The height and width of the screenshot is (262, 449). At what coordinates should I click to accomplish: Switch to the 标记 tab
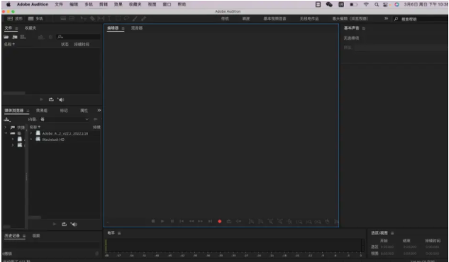coord(64,110)
